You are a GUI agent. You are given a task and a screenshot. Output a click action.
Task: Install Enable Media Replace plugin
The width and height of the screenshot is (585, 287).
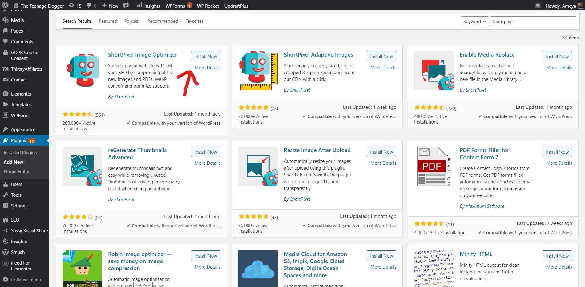point(557,56)
